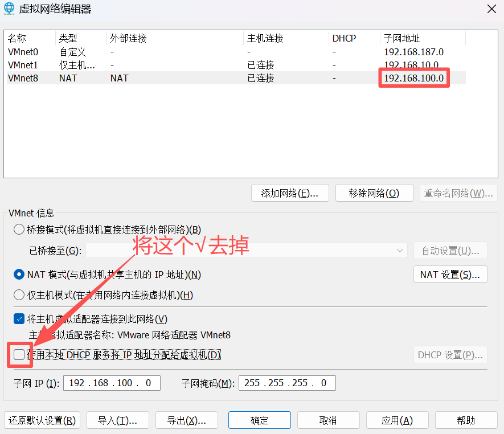Open NAT 设置 dialog
Viewport: 504px width, 434px height.
coord(450,275)
